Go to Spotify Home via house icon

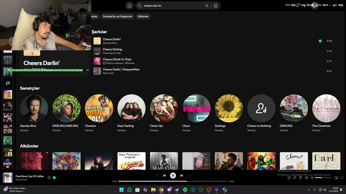pos(129,6)
